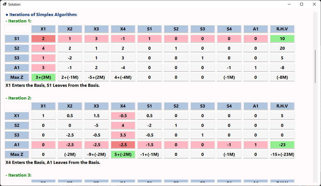Image resolution: width=321 pixels, height=186 pixels.
Task: Click the Solution window app icon
Action: point(4,4)
